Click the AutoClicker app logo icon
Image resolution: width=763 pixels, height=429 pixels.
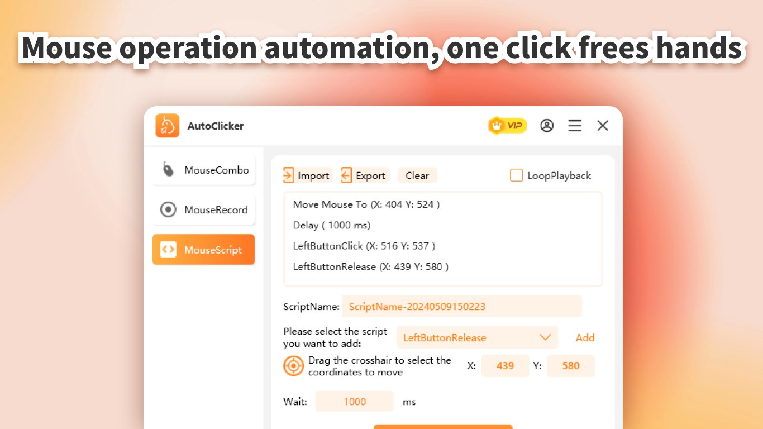coord(168,126)
